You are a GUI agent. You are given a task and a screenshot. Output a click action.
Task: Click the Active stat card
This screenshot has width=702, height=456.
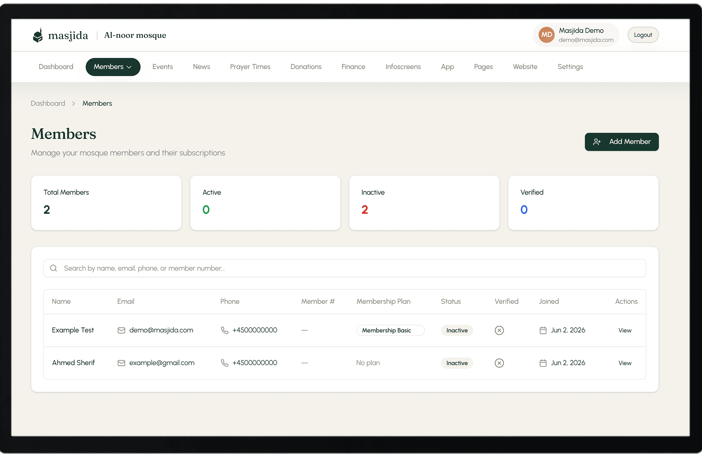click(x=265, y=203)
